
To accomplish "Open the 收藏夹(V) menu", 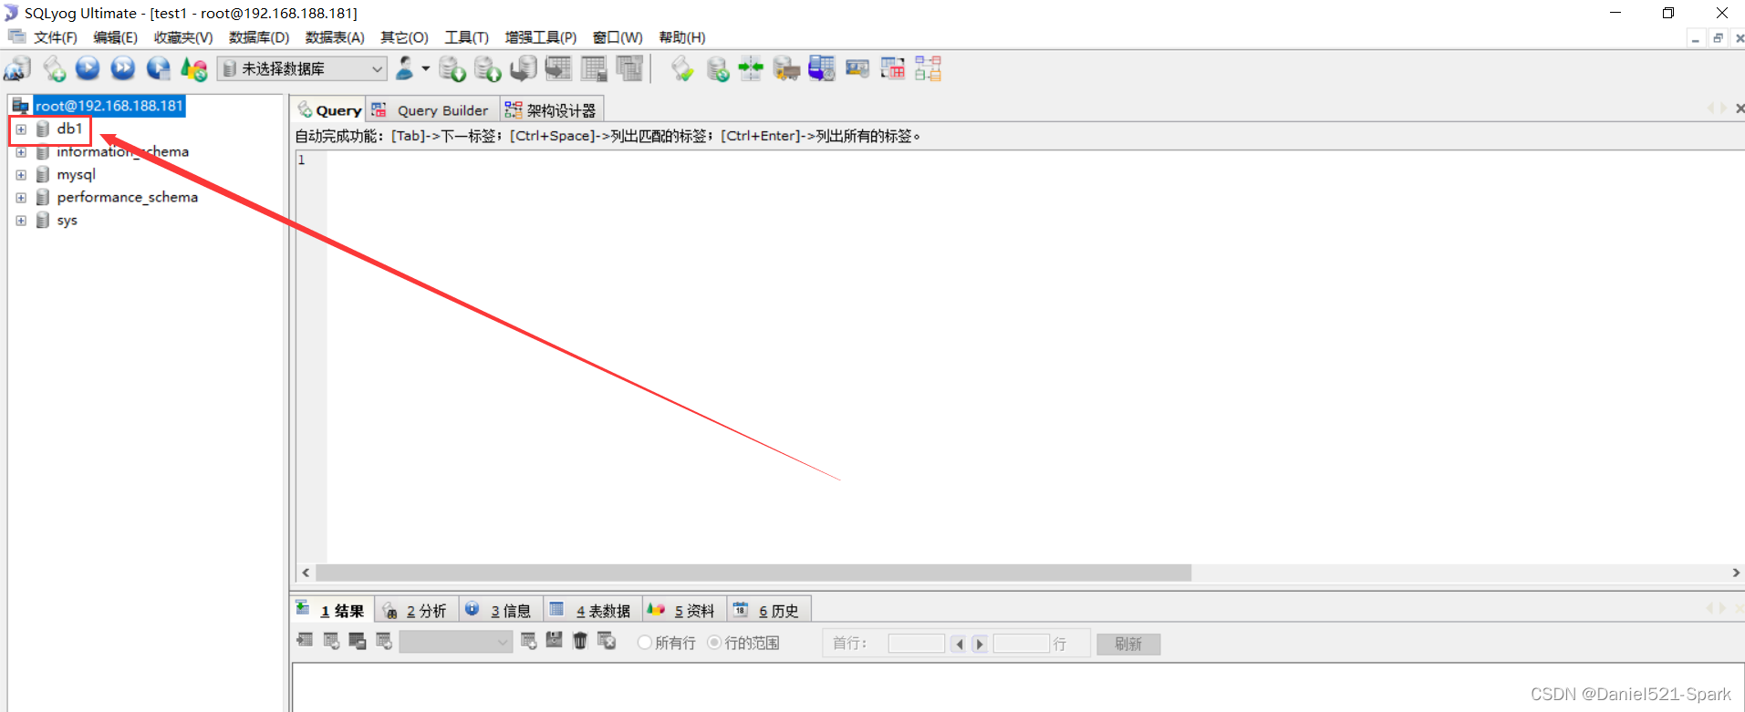I will click(x=183, y=37).
